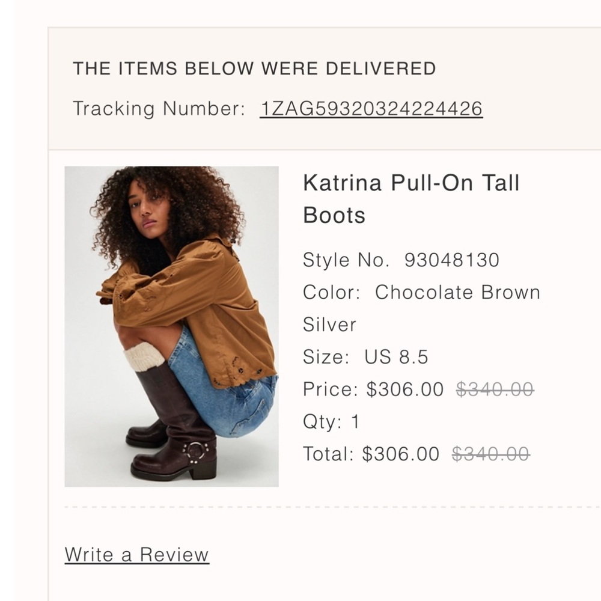Select the sale price $306.00 next to Price
The width and height of the screenshot is (601, 601).
pos(406,389)
